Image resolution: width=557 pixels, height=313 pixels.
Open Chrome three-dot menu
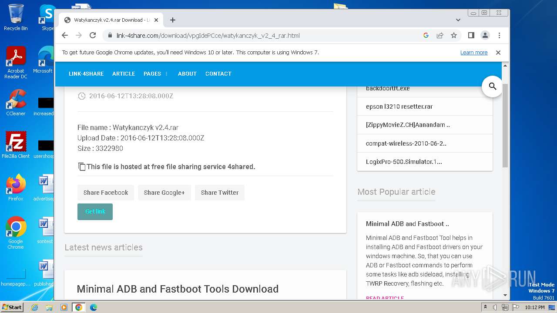pyautogui.click(x=499, y=36)
